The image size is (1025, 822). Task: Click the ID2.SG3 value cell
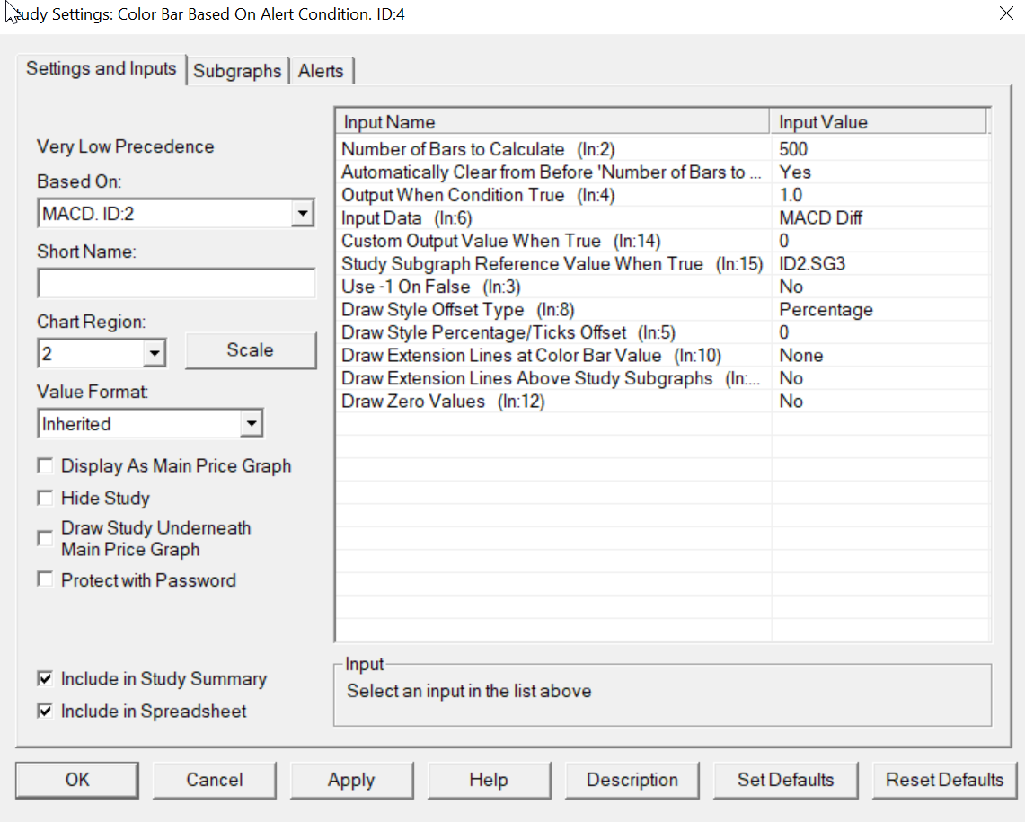879,263
